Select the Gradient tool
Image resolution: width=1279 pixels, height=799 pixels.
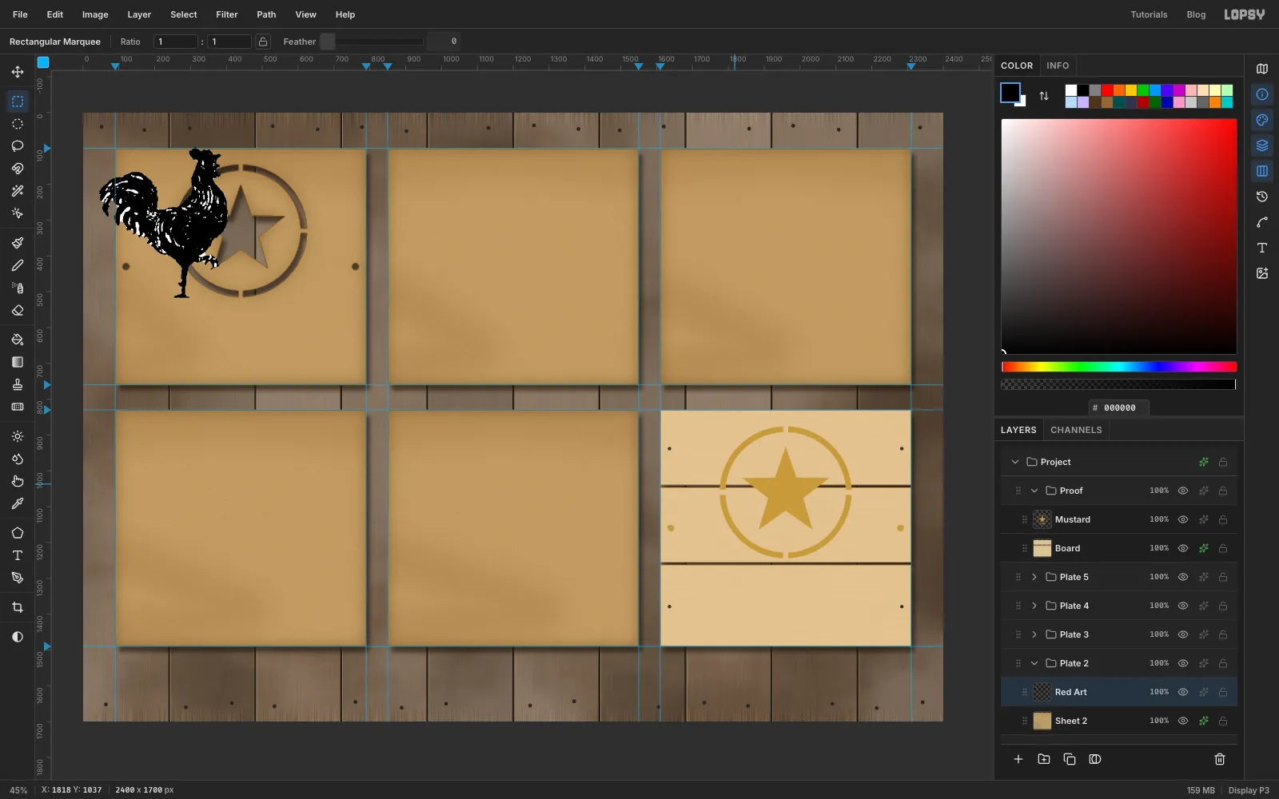18,362
